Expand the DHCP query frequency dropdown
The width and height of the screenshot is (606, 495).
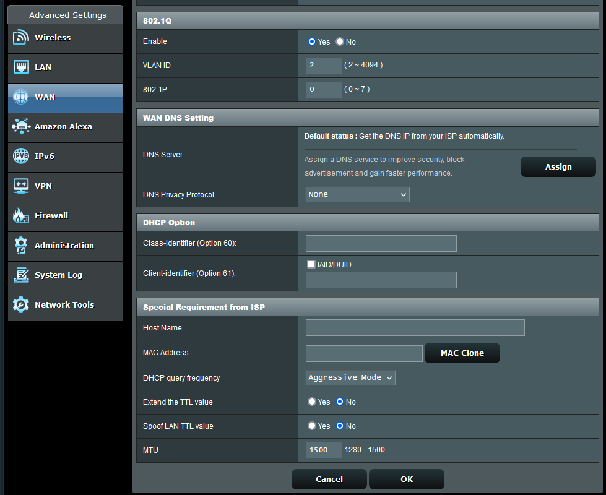350,378
